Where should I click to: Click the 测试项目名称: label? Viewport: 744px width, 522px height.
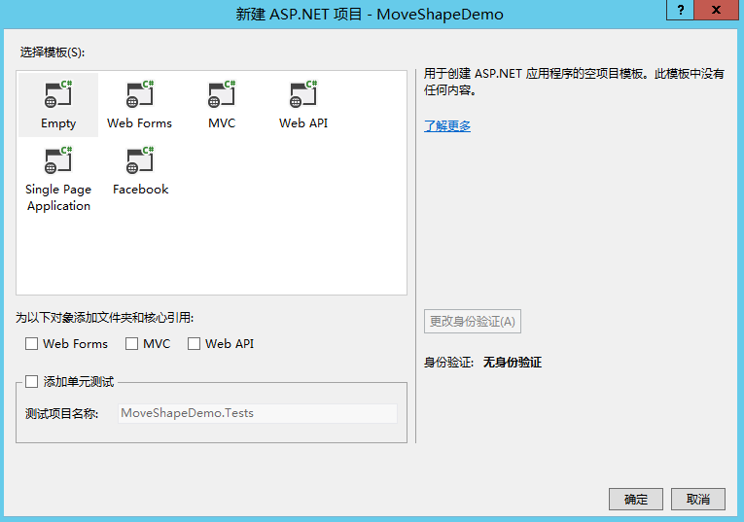[61, 414]
